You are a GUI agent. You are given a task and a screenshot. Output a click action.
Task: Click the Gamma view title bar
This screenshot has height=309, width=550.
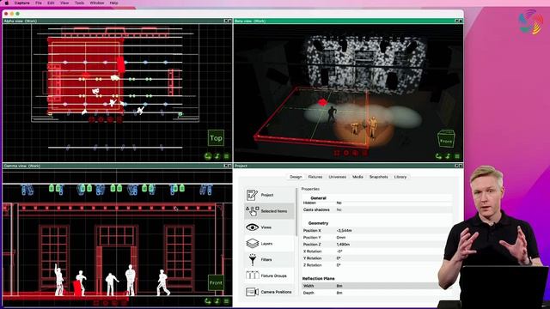[117, 166]
